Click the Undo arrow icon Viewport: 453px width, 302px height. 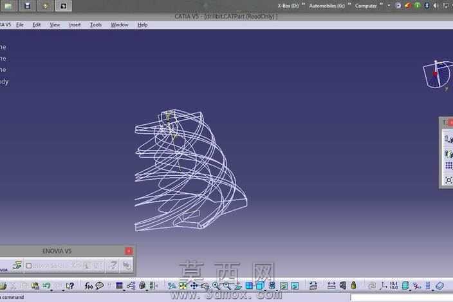point(46,286)
